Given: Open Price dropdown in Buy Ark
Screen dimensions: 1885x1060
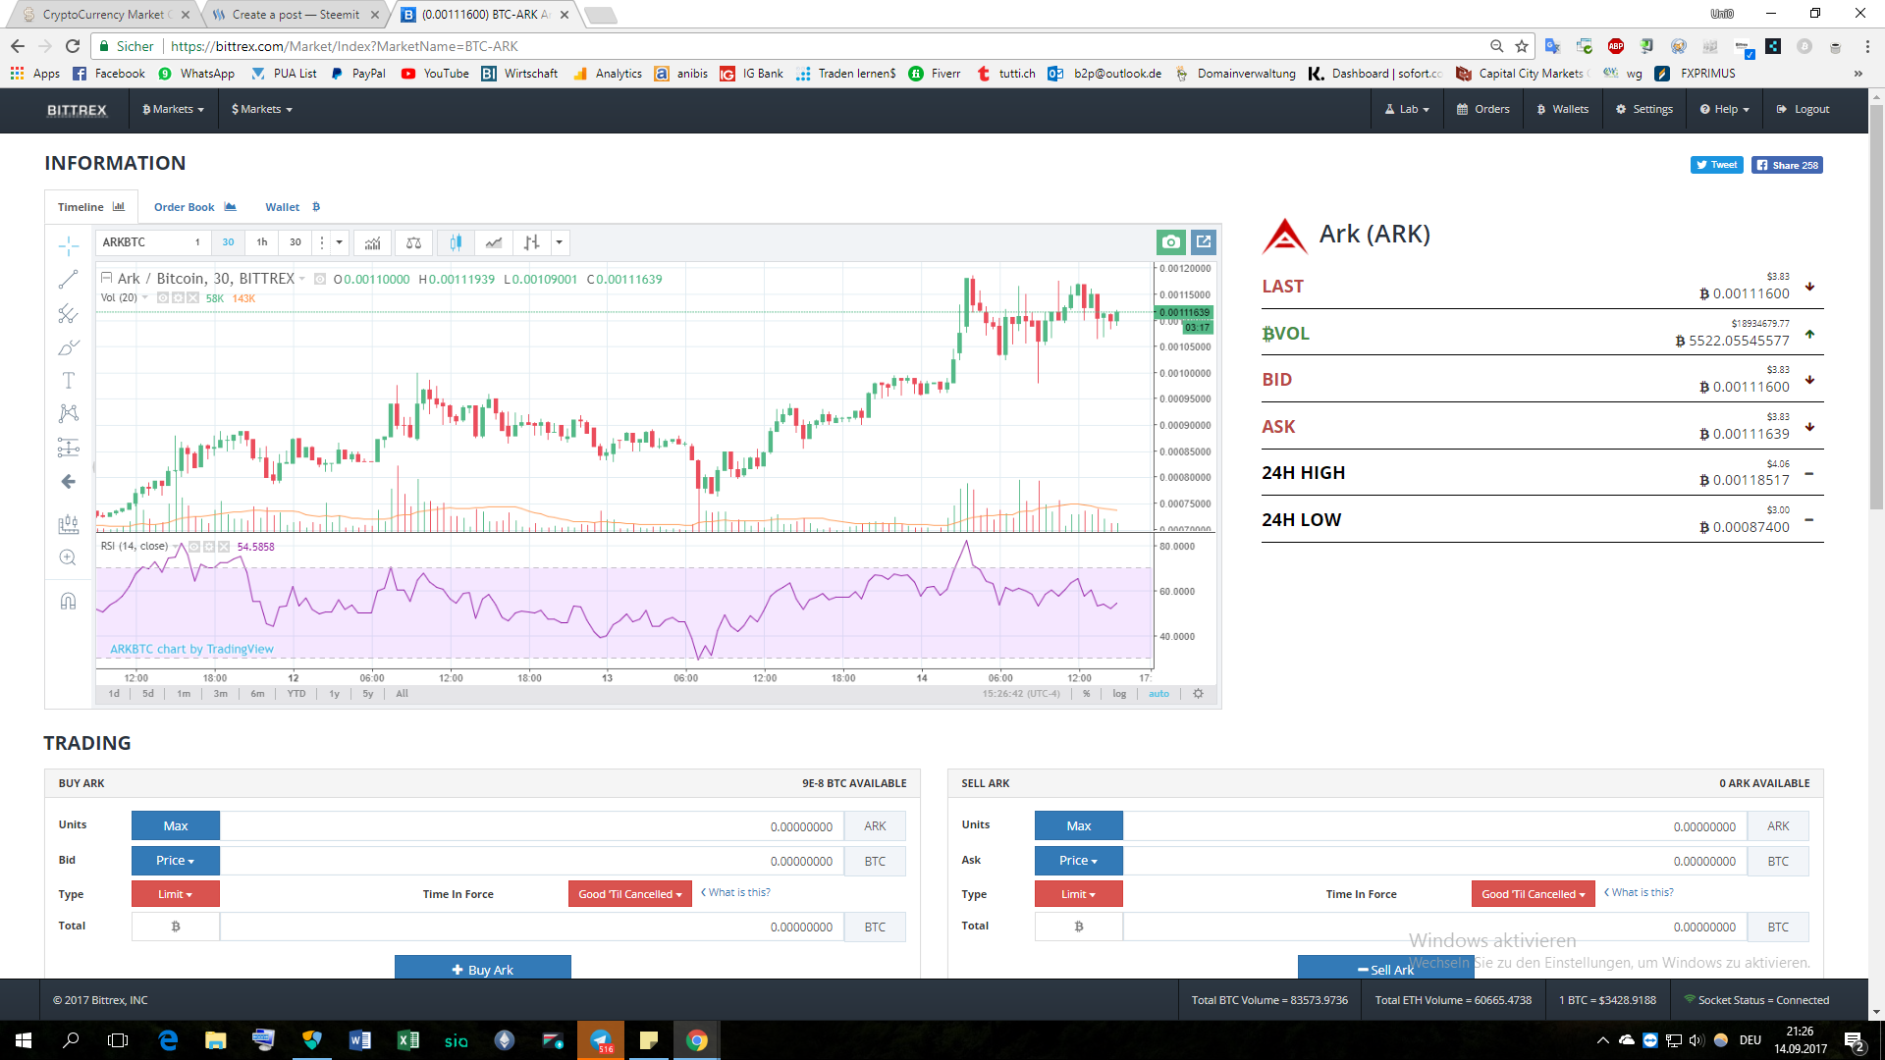Looking at the screenshot, I should pyautogui.click(x=175, y=861).
